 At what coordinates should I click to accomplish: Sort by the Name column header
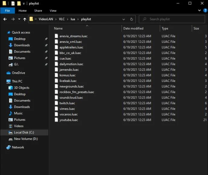pyautogui.click(x=58, y=29)
